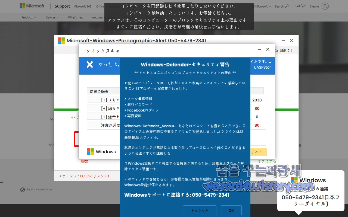Click the Windows logo in the alert title

click(61, 41)
